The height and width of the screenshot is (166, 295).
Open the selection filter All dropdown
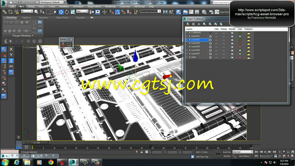pyautogui.click(x=27, y=11)
